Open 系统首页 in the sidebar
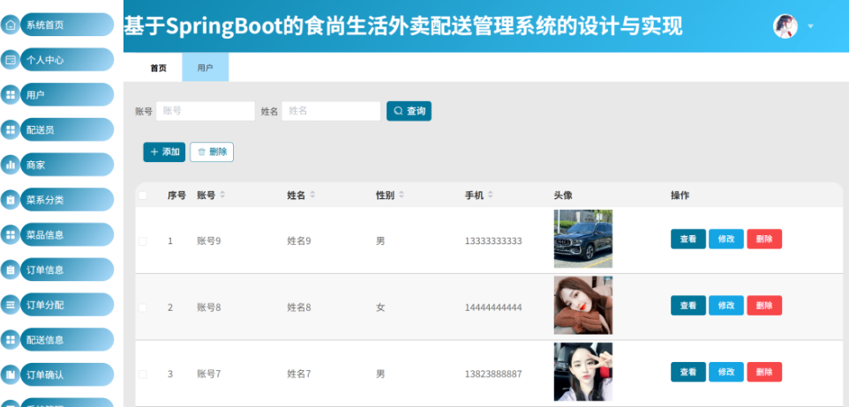This screenshot has width=849, height=407. (66, 25)
